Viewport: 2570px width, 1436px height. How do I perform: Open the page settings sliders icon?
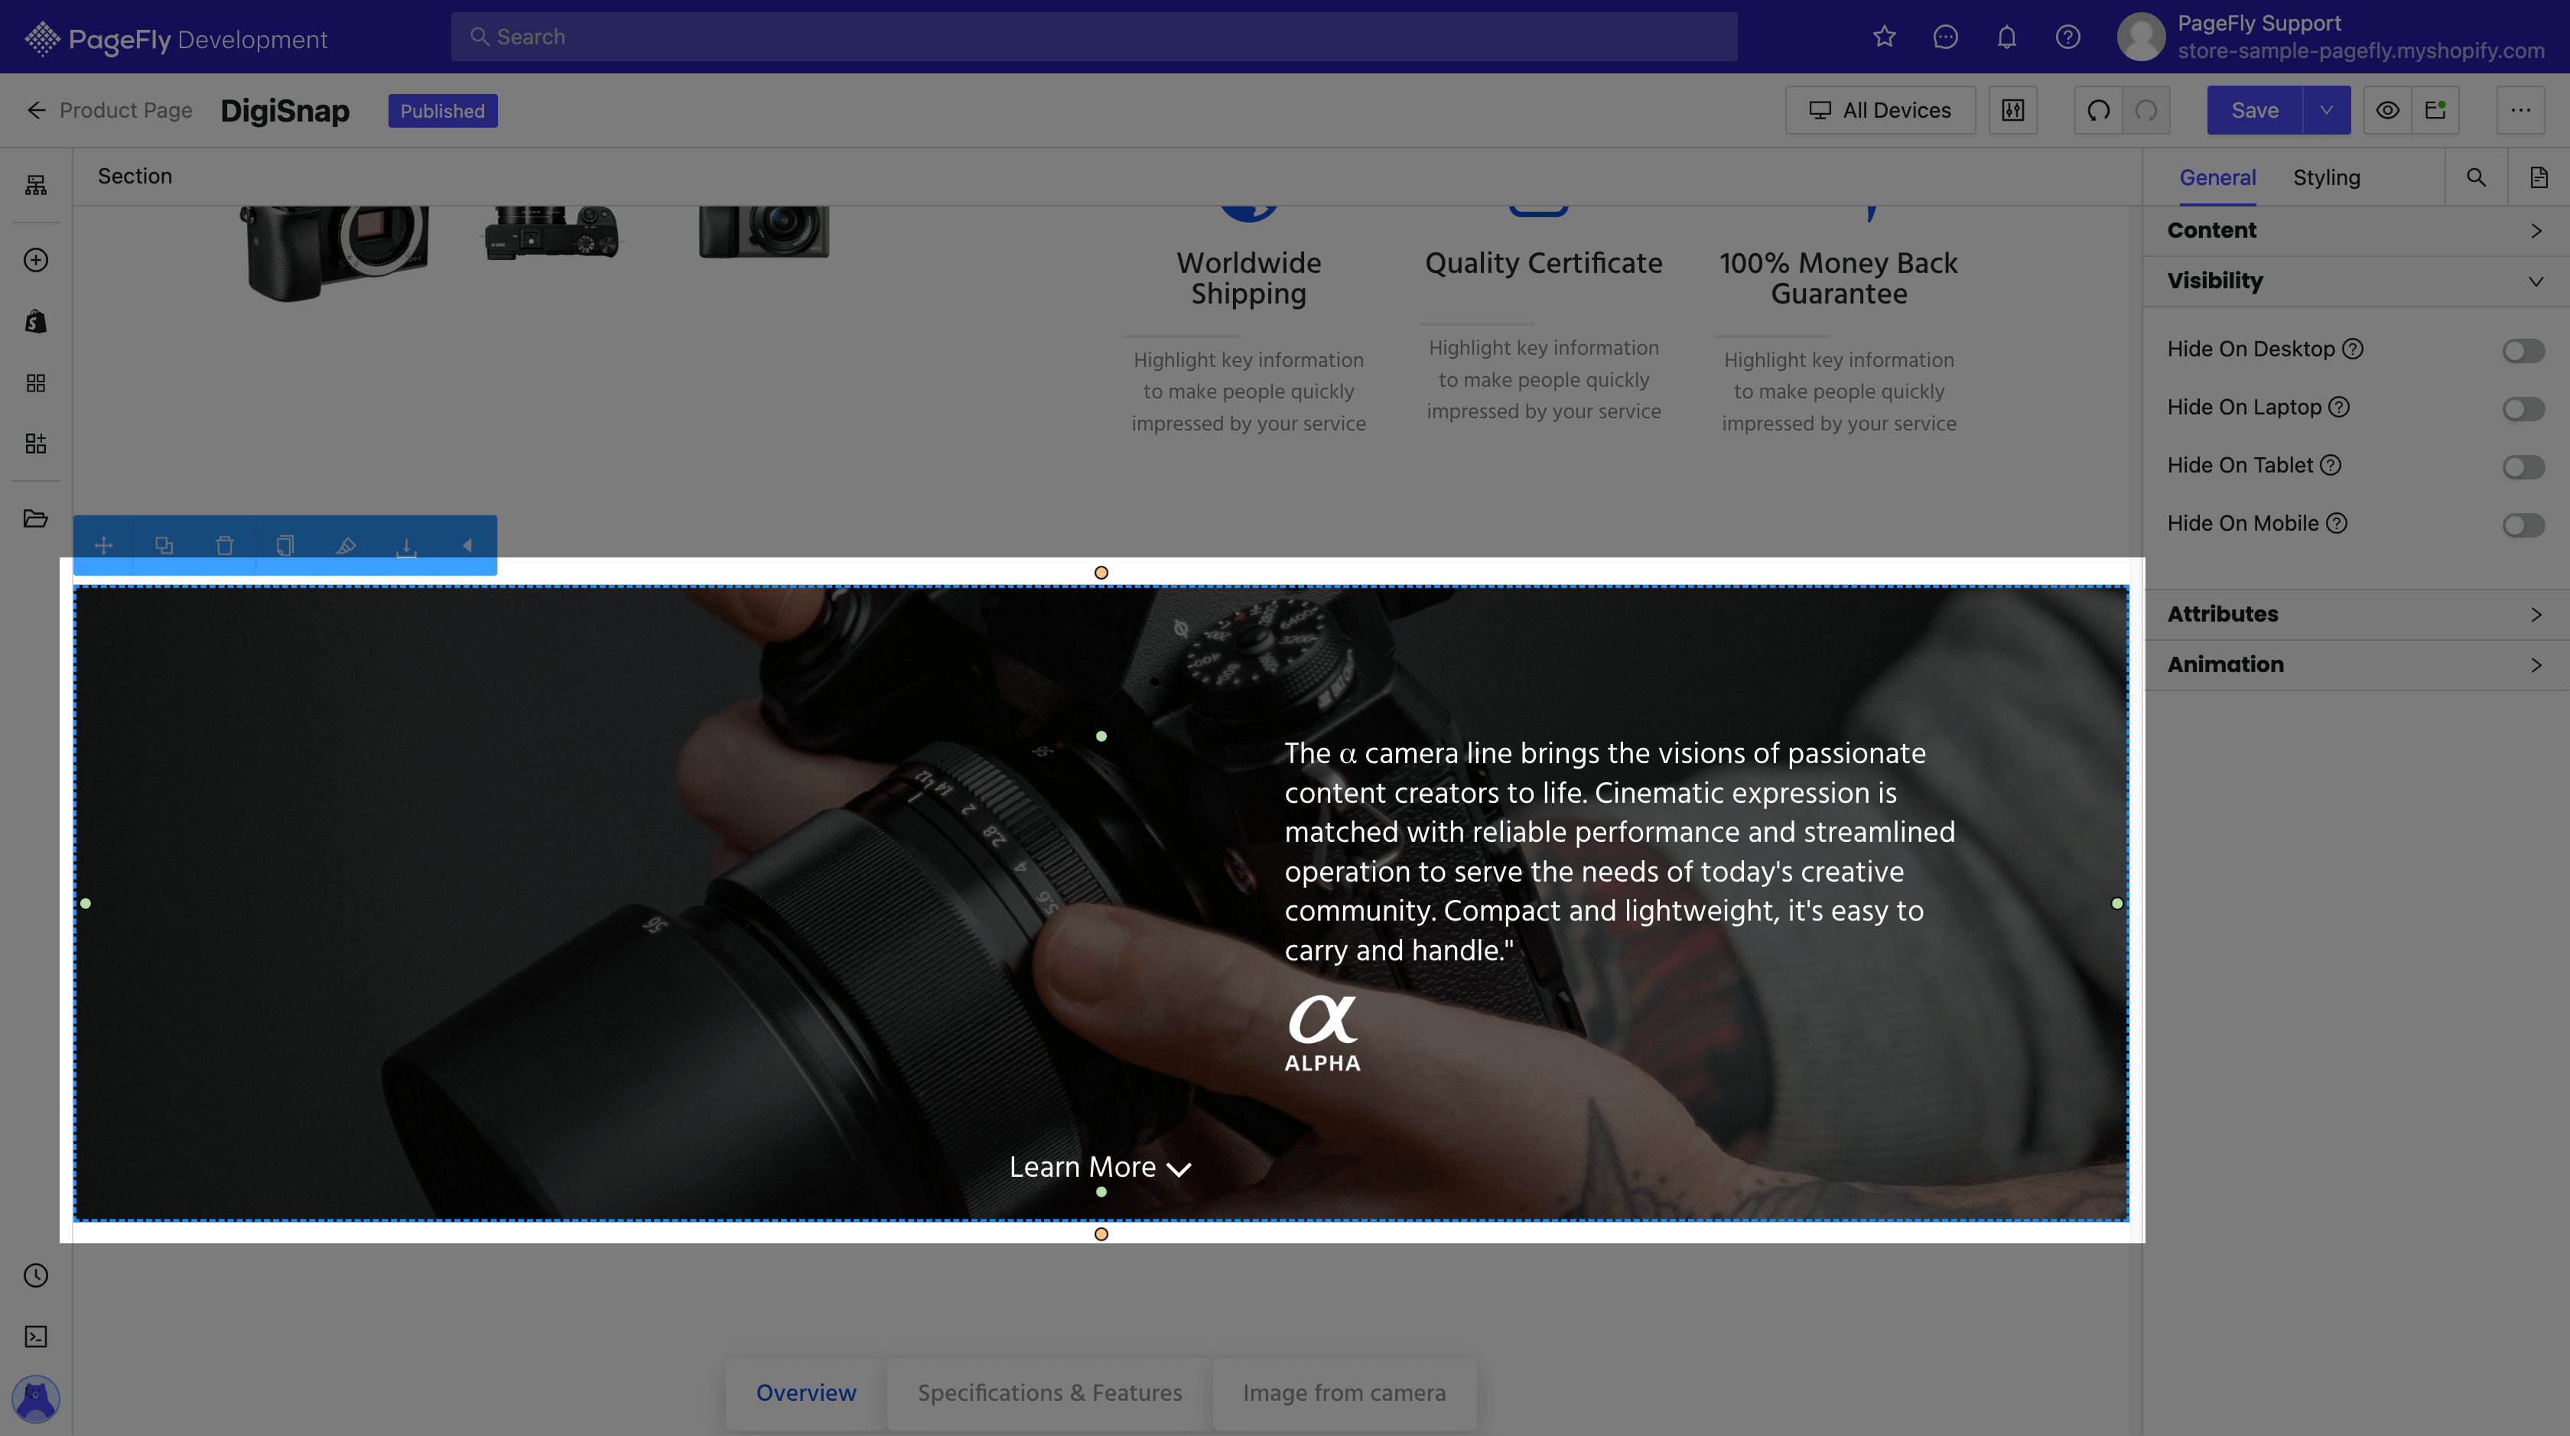[x=2013, y=109]
